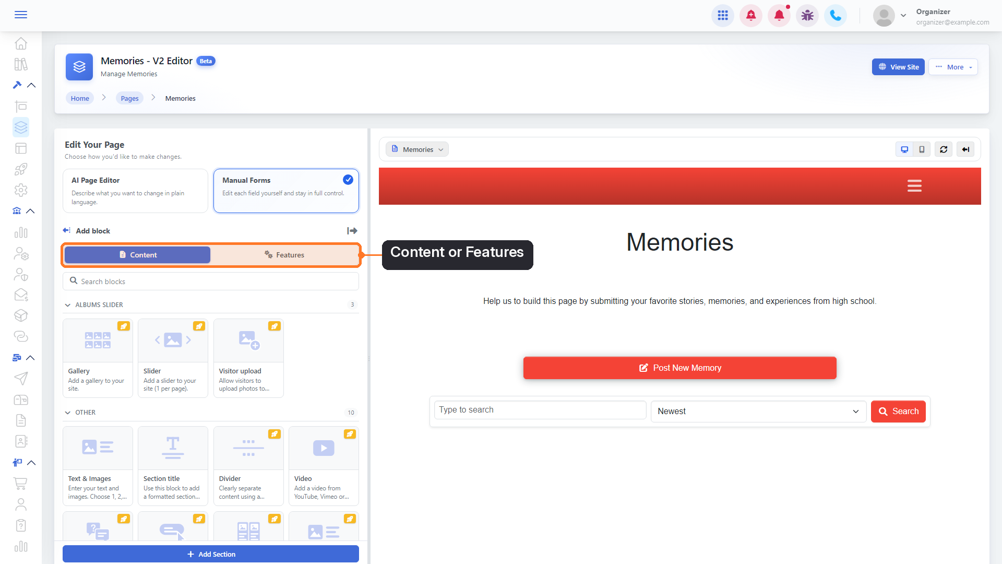1002x564 pixels.
Task: Open preview site hamburger menu
Action: (914, 186)
